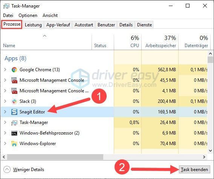The height and width of the screenshot is (179, 214).
Task: Click the 70,4 MB memory value
Action: pyautogui.click(x=168, y=144)
